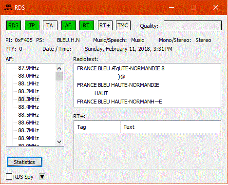Select 88.1MHz in the AF list

pos(28,83)
